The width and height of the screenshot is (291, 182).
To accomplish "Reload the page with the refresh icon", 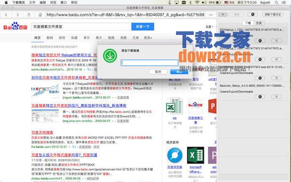I will coord(29,15).
